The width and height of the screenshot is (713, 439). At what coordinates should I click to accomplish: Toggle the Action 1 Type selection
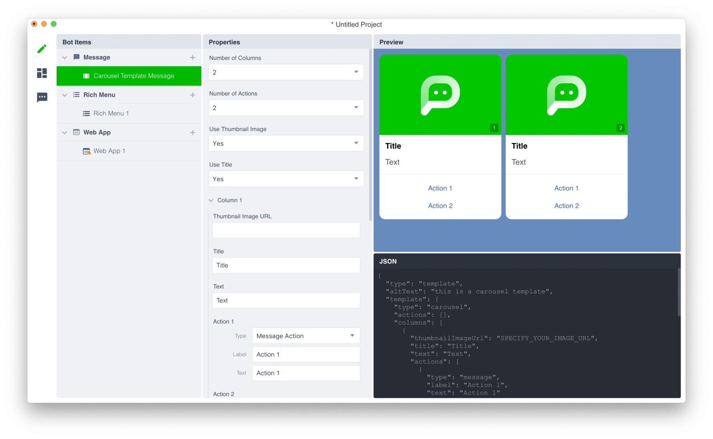(x=306, y=336)
